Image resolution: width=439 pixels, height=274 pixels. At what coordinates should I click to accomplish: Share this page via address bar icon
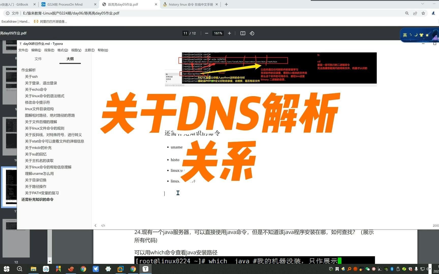[x=415, y=13]
